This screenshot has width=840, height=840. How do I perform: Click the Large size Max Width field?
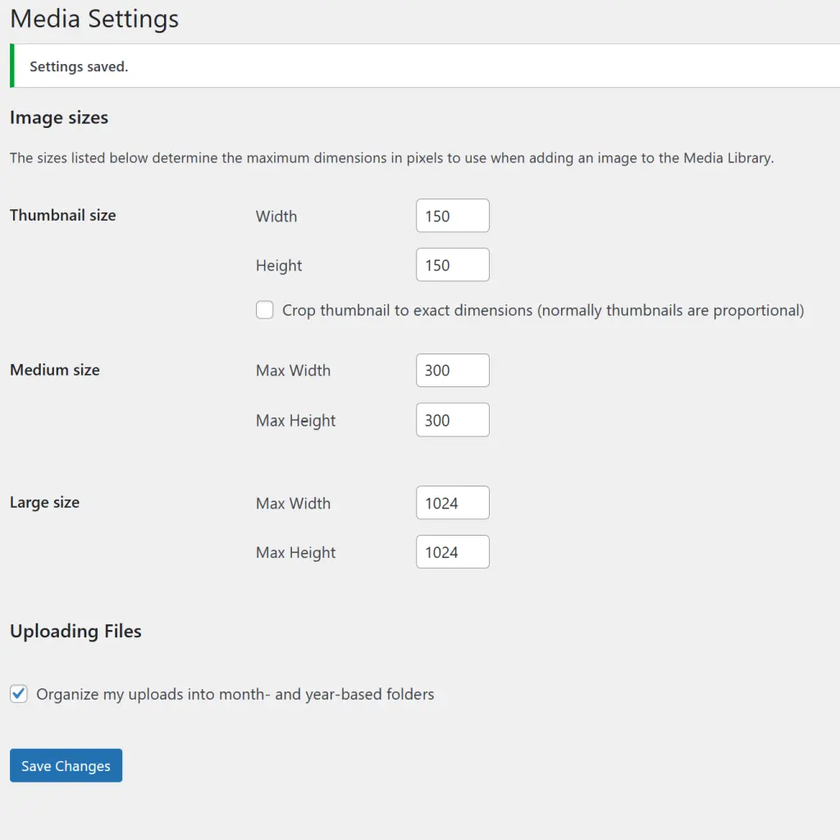point(453,503)
